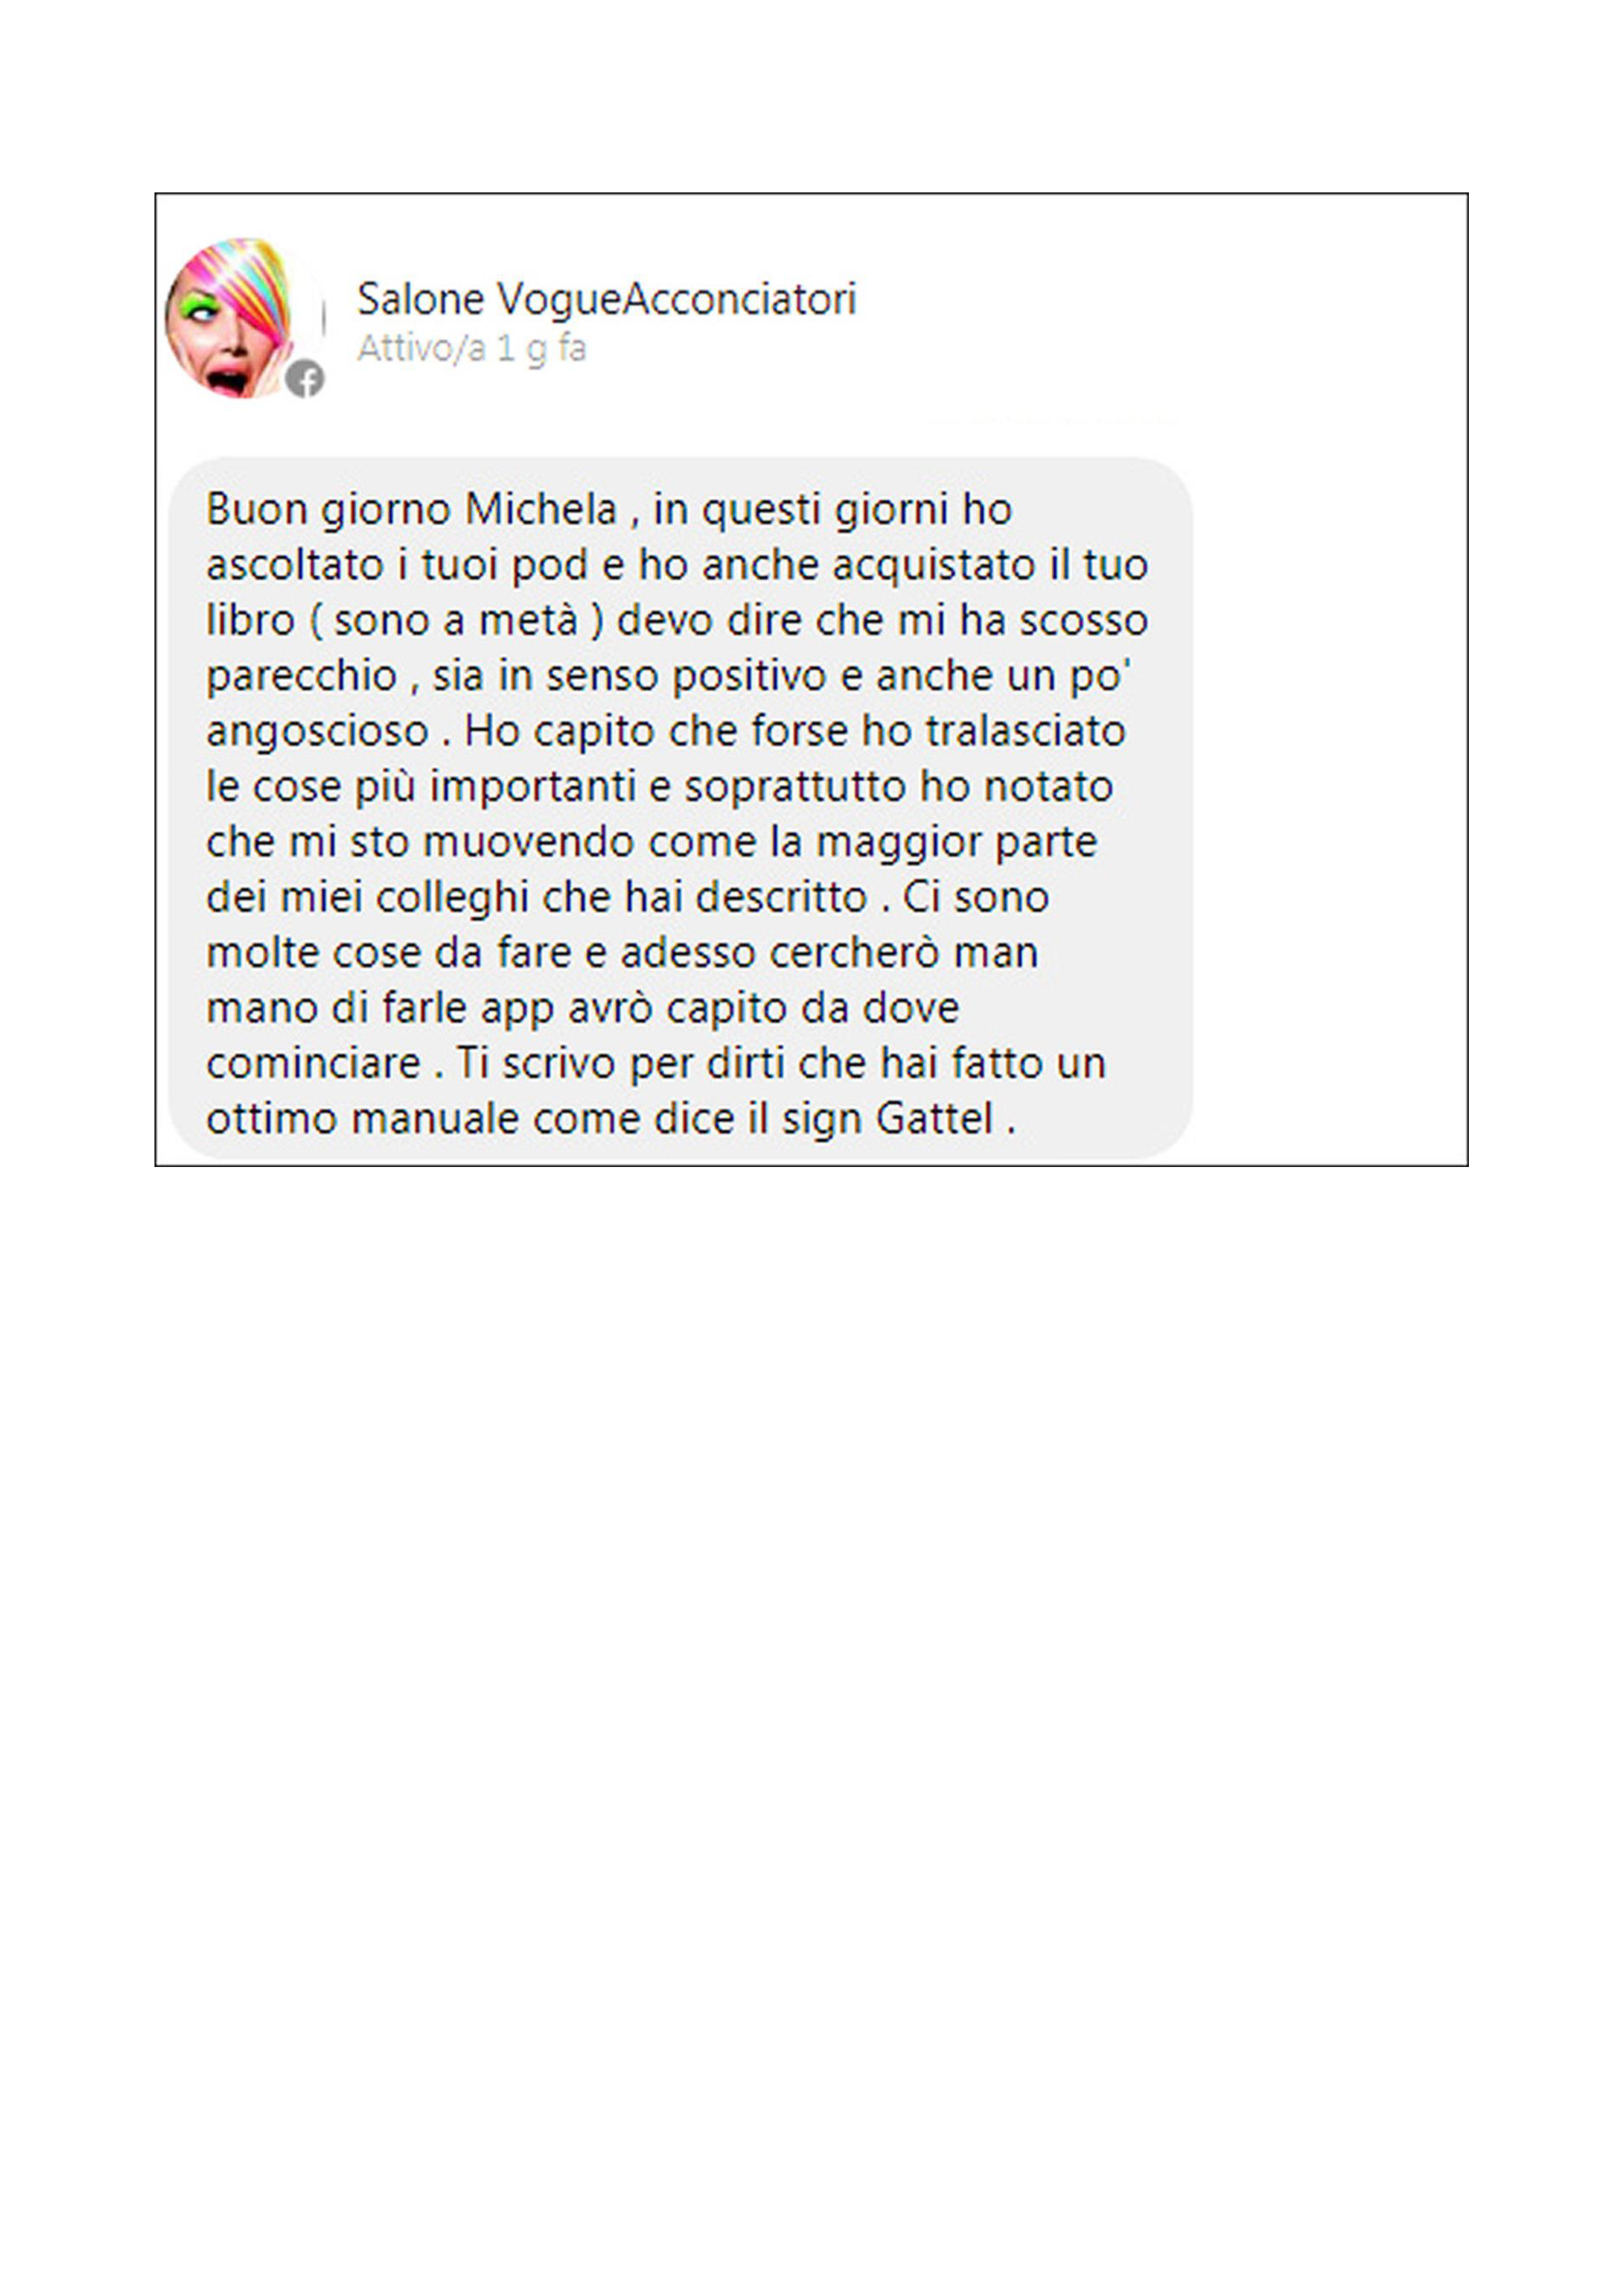
Task: Click the name 'Michela' in the message
Action: pyautogui.click(x=541, y=509)
